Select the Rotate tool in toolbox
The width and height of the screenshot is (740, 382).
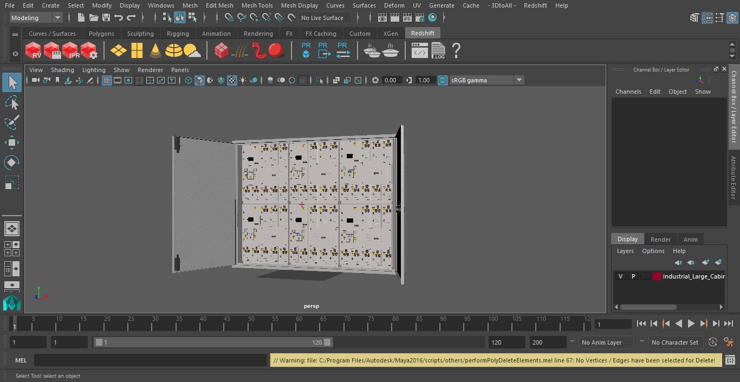pyautogui.click(x=11, y=163)
